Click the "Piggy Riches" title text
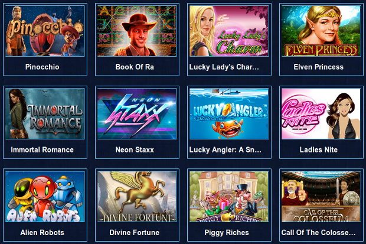 click(227, 233)
